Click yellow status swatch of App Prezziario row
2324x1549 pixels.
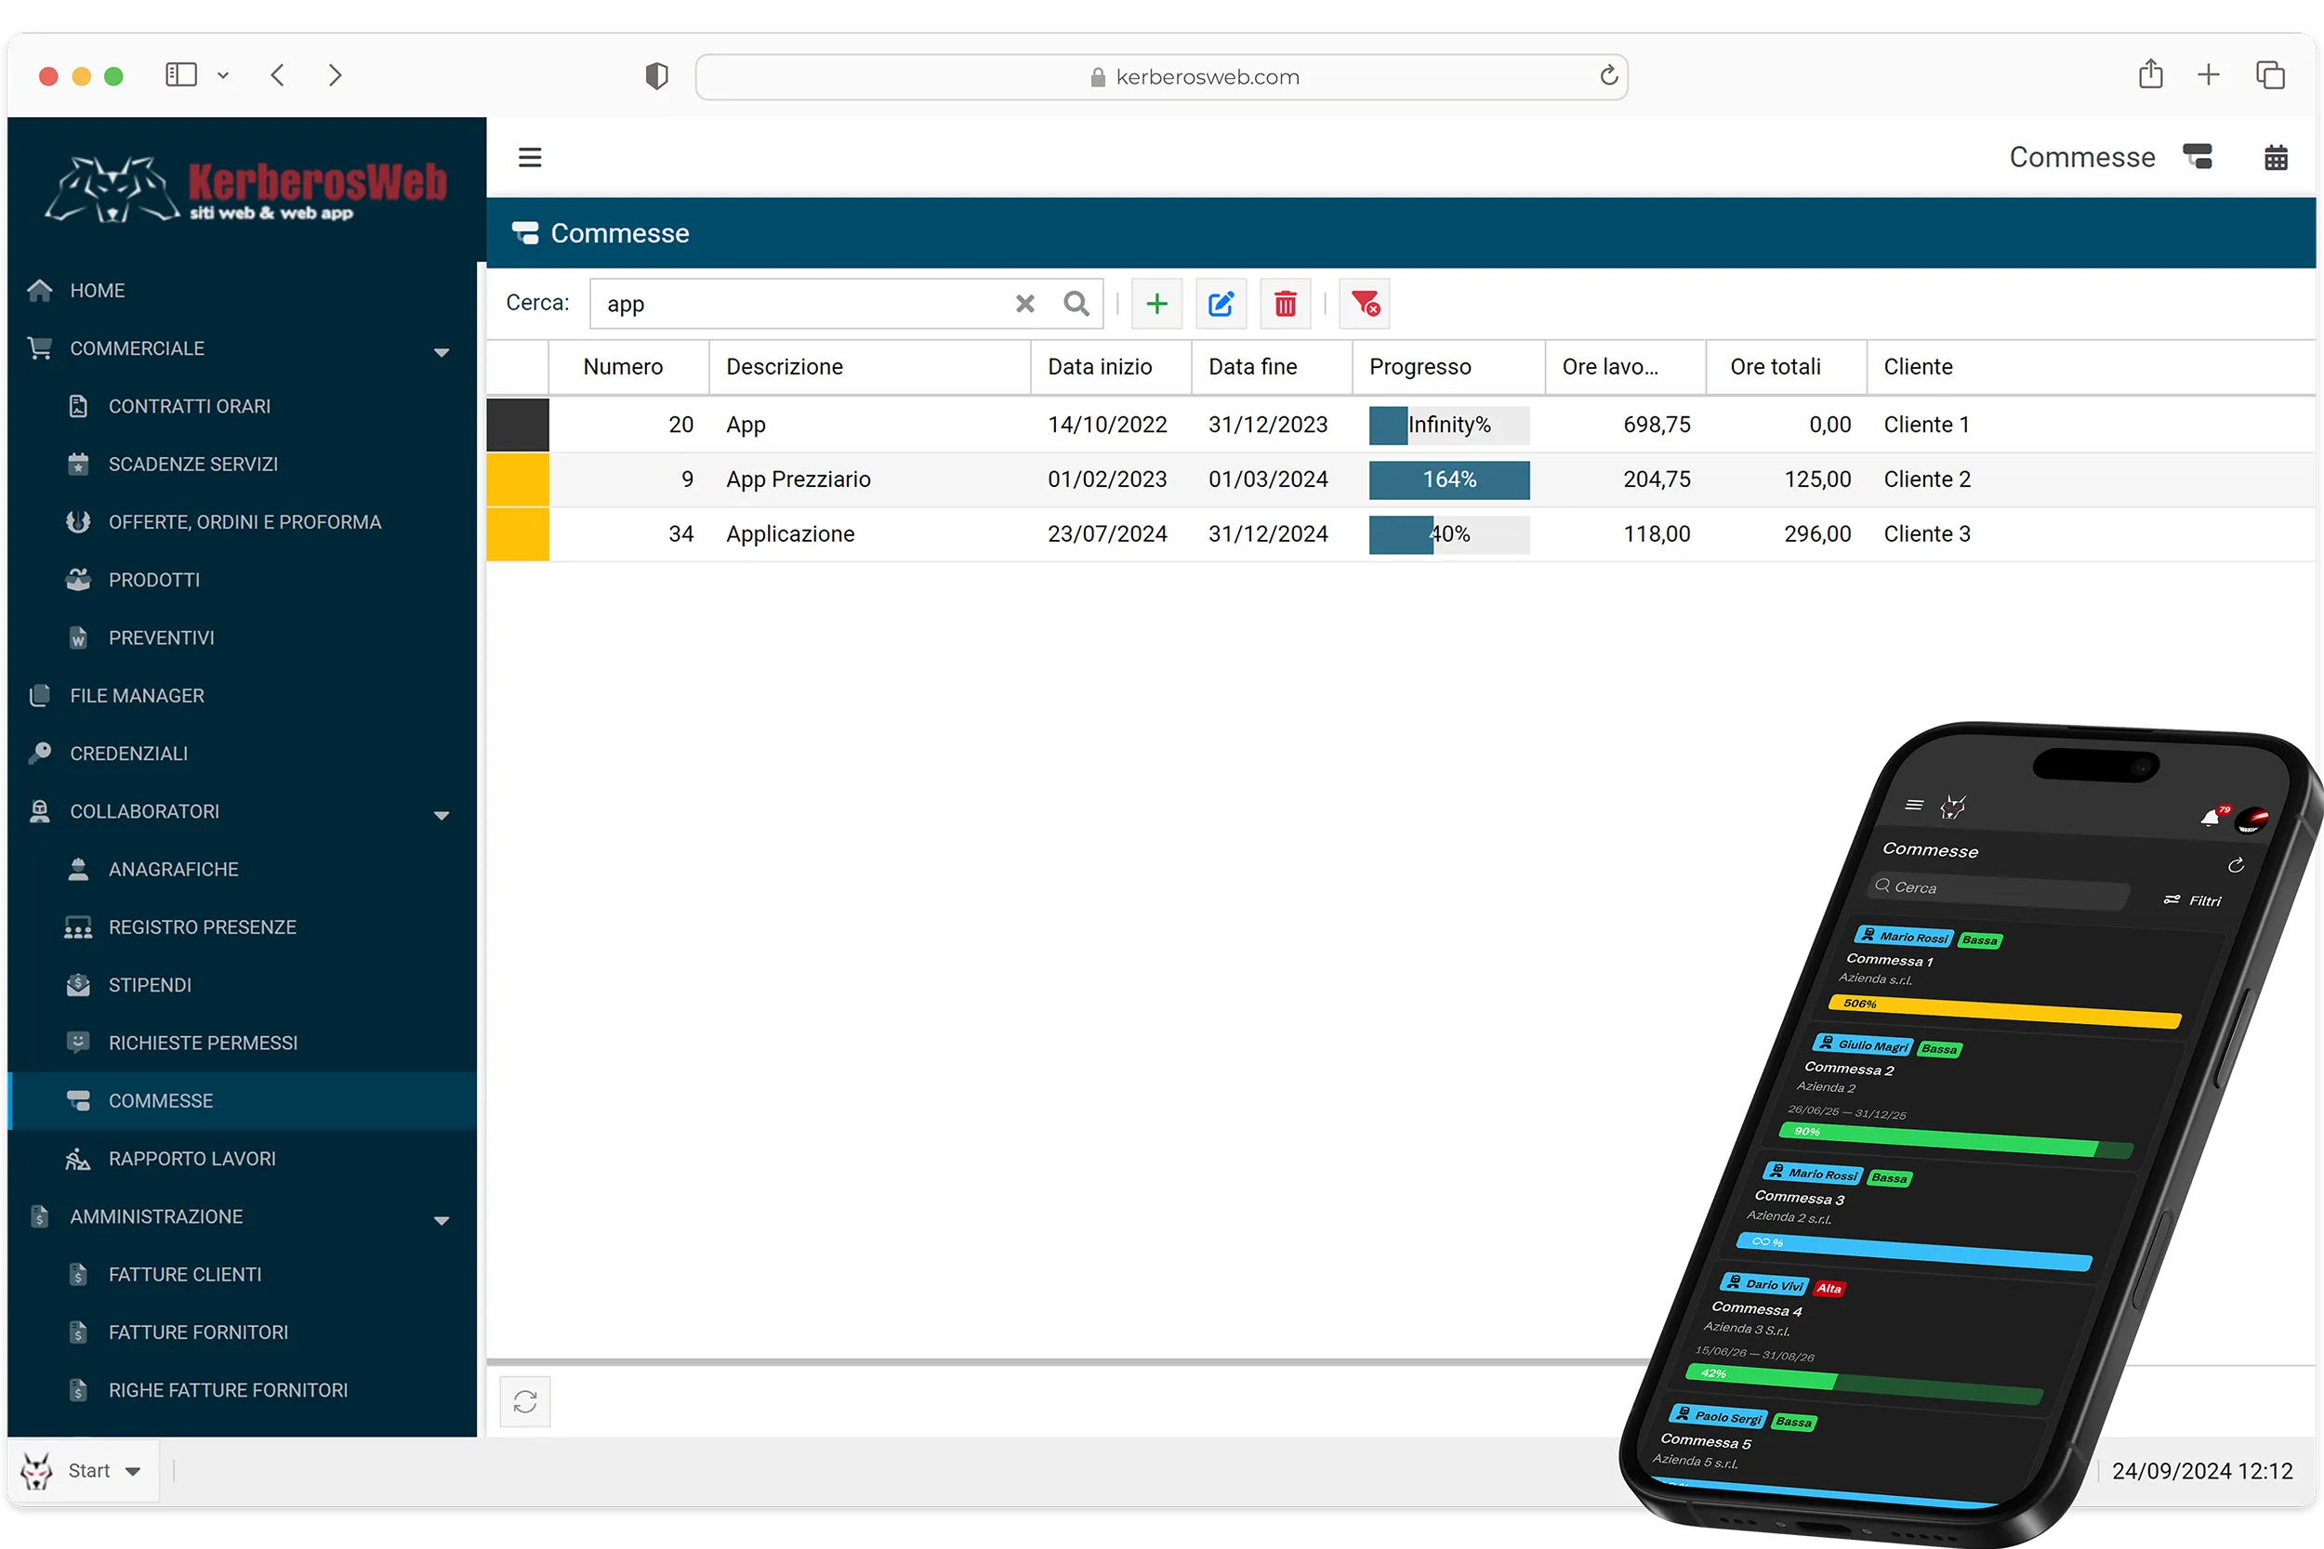tap(518, 479)
